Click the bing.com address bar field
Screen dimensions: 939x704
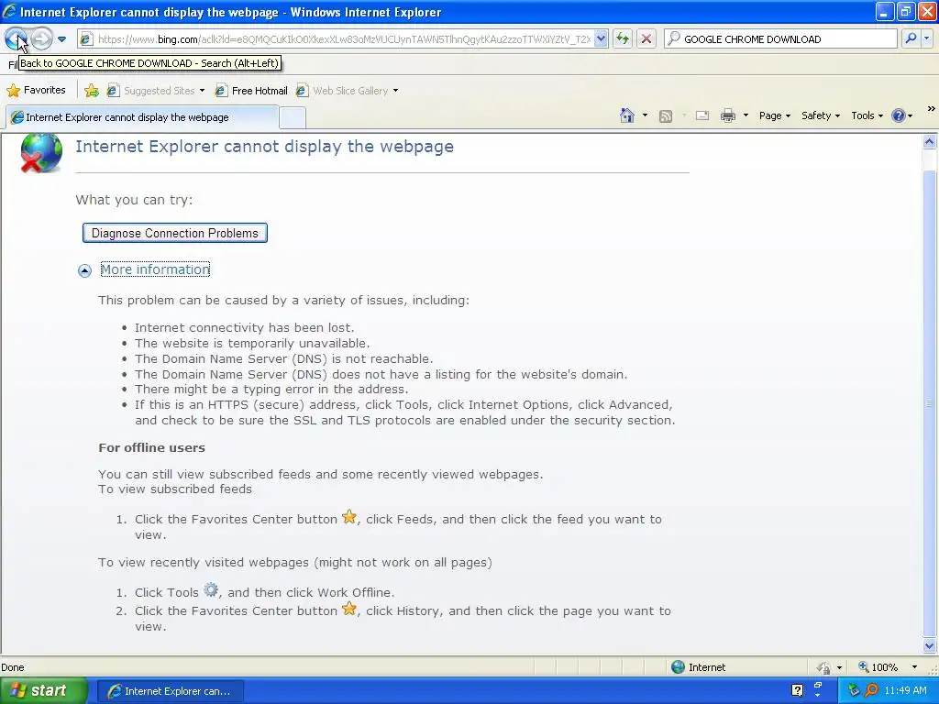tap(343, 38)
